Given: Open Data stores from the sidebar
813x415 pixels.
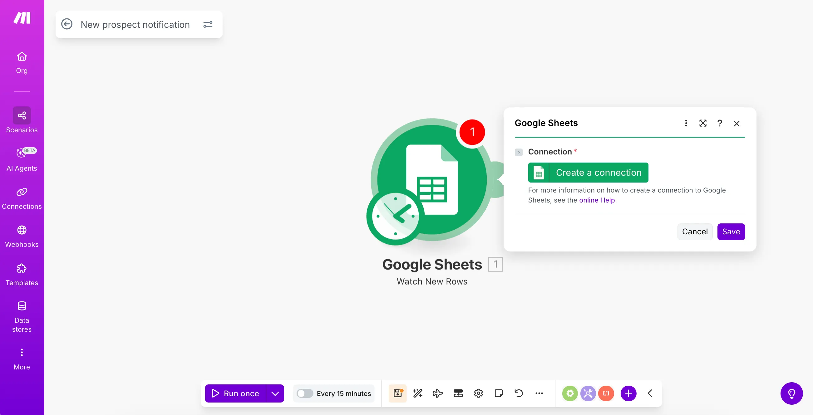Looking at the screenshot, I should [x=22, y=317].
